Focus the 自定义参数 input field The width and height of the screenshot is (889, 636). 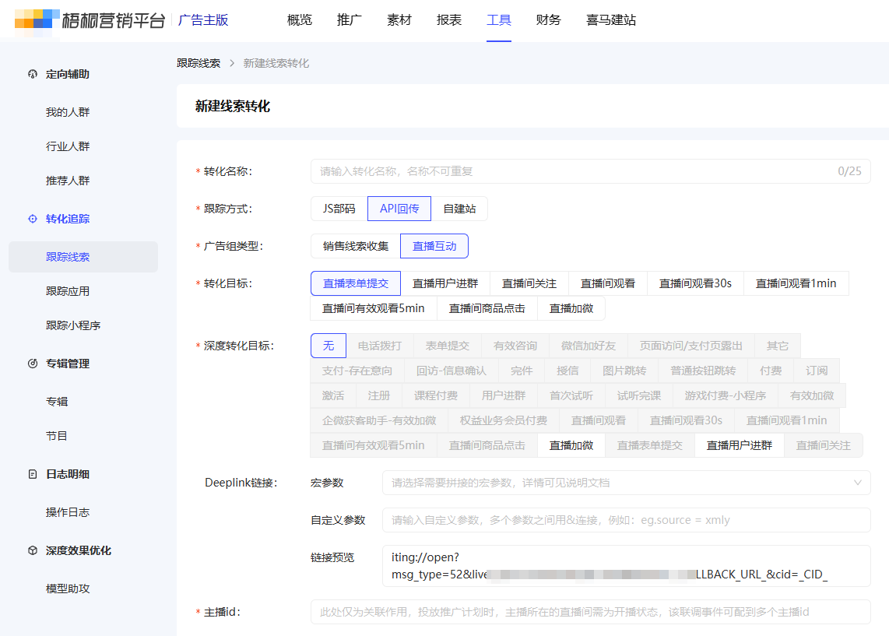click(627, 520)
